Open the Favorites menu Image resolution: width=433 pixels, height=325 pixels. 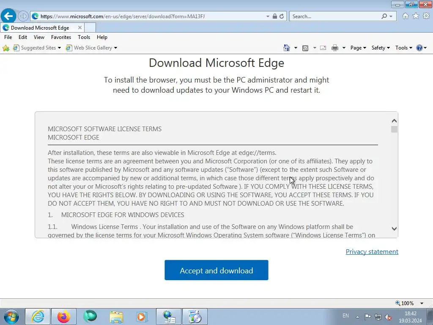(x=61, y=37)
